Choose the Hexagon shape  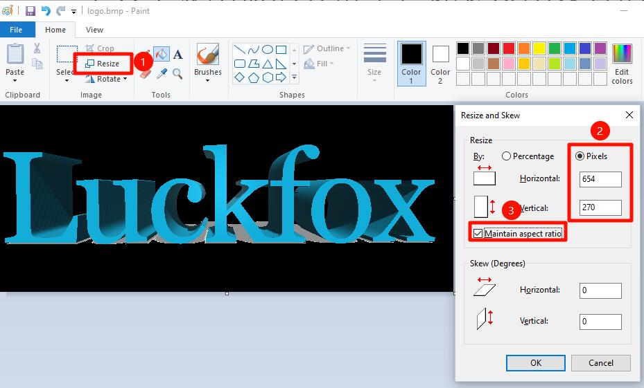[x=268, y=77]
